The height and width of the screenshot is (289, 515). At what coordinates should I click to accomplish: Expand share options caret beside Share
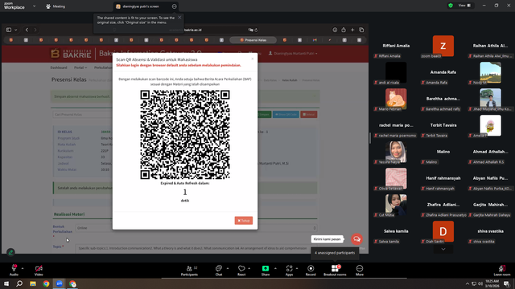tap(275, 268)
